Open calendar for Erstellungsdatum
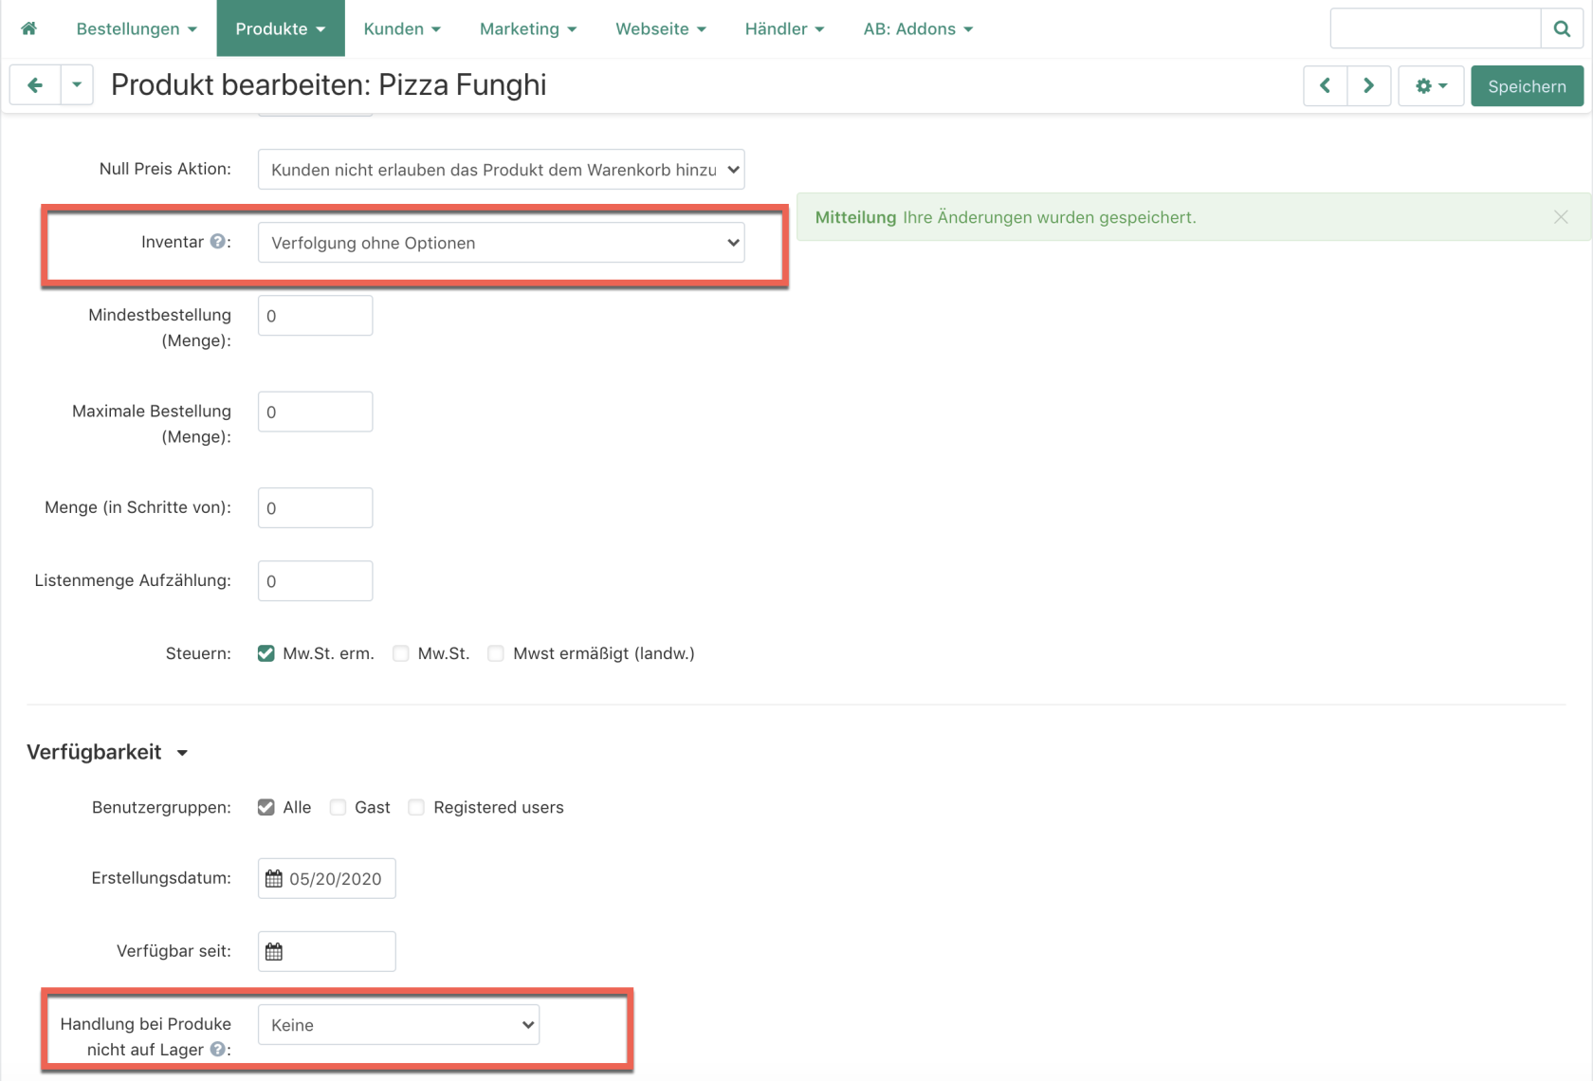Viewport: 1593px width, 1081px height. [274, 879]
